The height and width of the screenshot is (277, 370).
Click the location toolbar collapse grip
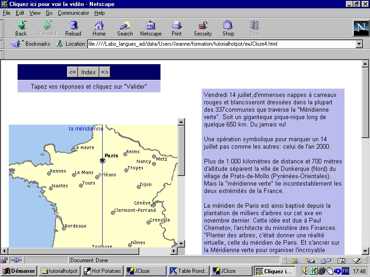(2, 43)
